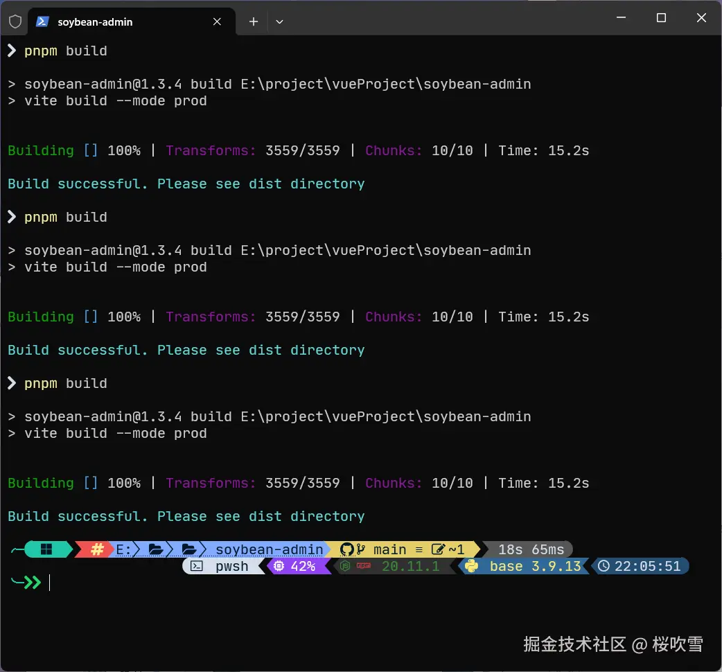
Task: Click the red hash root prompt segment
Action: (x=97, y=549)
